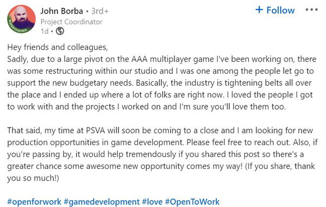Click the John Borba name link
326x207 pixels.
click(61, 11)
